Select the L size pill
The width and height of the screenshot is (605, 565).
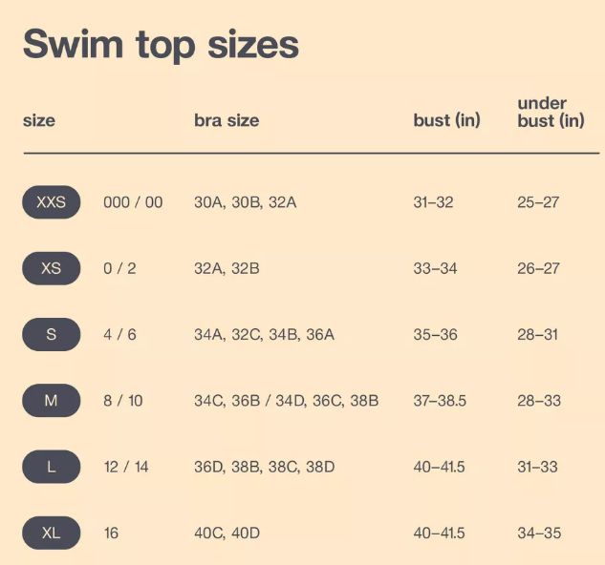52,467
